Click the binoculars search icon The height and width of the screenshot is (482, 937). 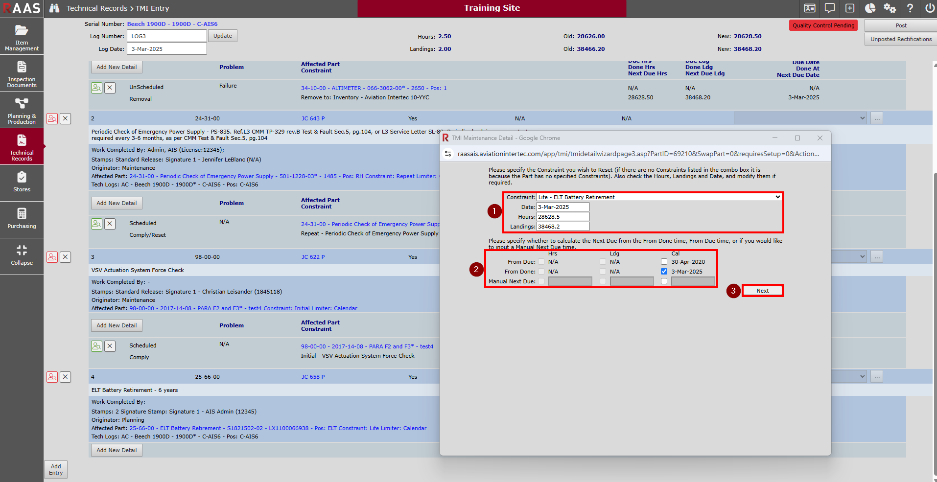click(54, 8)
